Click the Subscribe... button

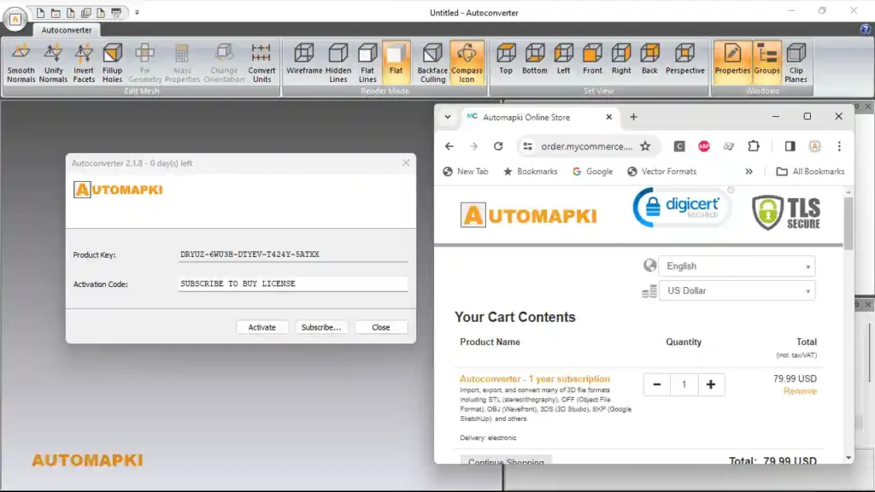pyautogui.click(x=321, y=327)
